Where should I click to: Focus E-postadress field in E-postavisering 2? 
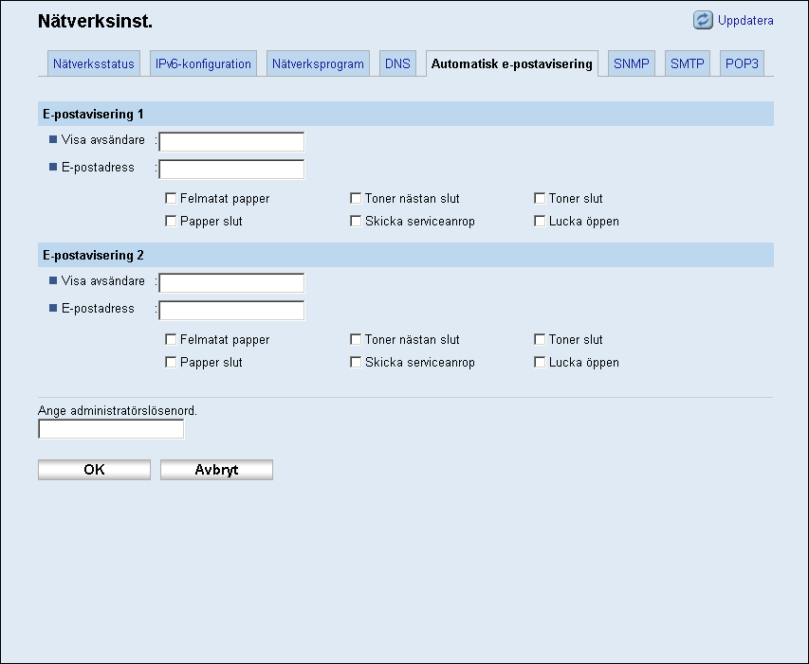pyautogui.click(x=231, y=311)
